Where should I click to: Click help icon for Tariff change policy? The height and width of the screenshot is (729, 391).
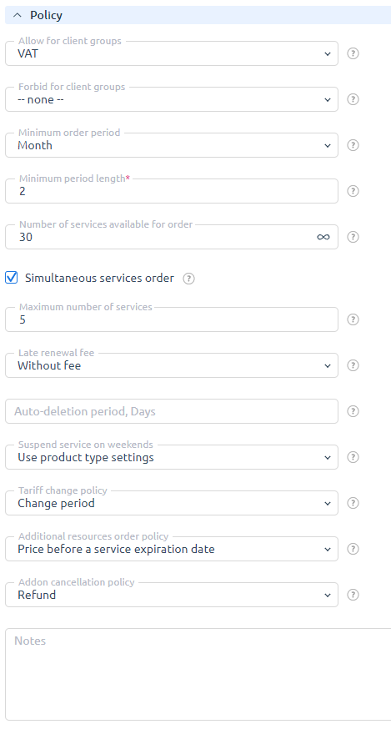tap(353, 503)
